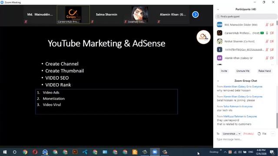Screen dimensions: 278x156
Task: Click chat message "why removed belal hossain"
Action: [x=234, y=91]
